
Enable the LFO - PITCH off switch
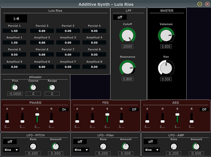pyautogui.click(x=10, y=142)
